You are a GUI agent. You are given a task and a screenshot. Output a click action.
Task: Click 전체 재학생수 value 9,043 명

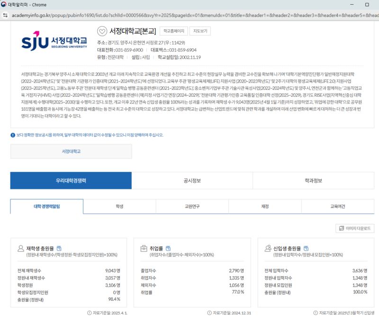tap(113, 271)
